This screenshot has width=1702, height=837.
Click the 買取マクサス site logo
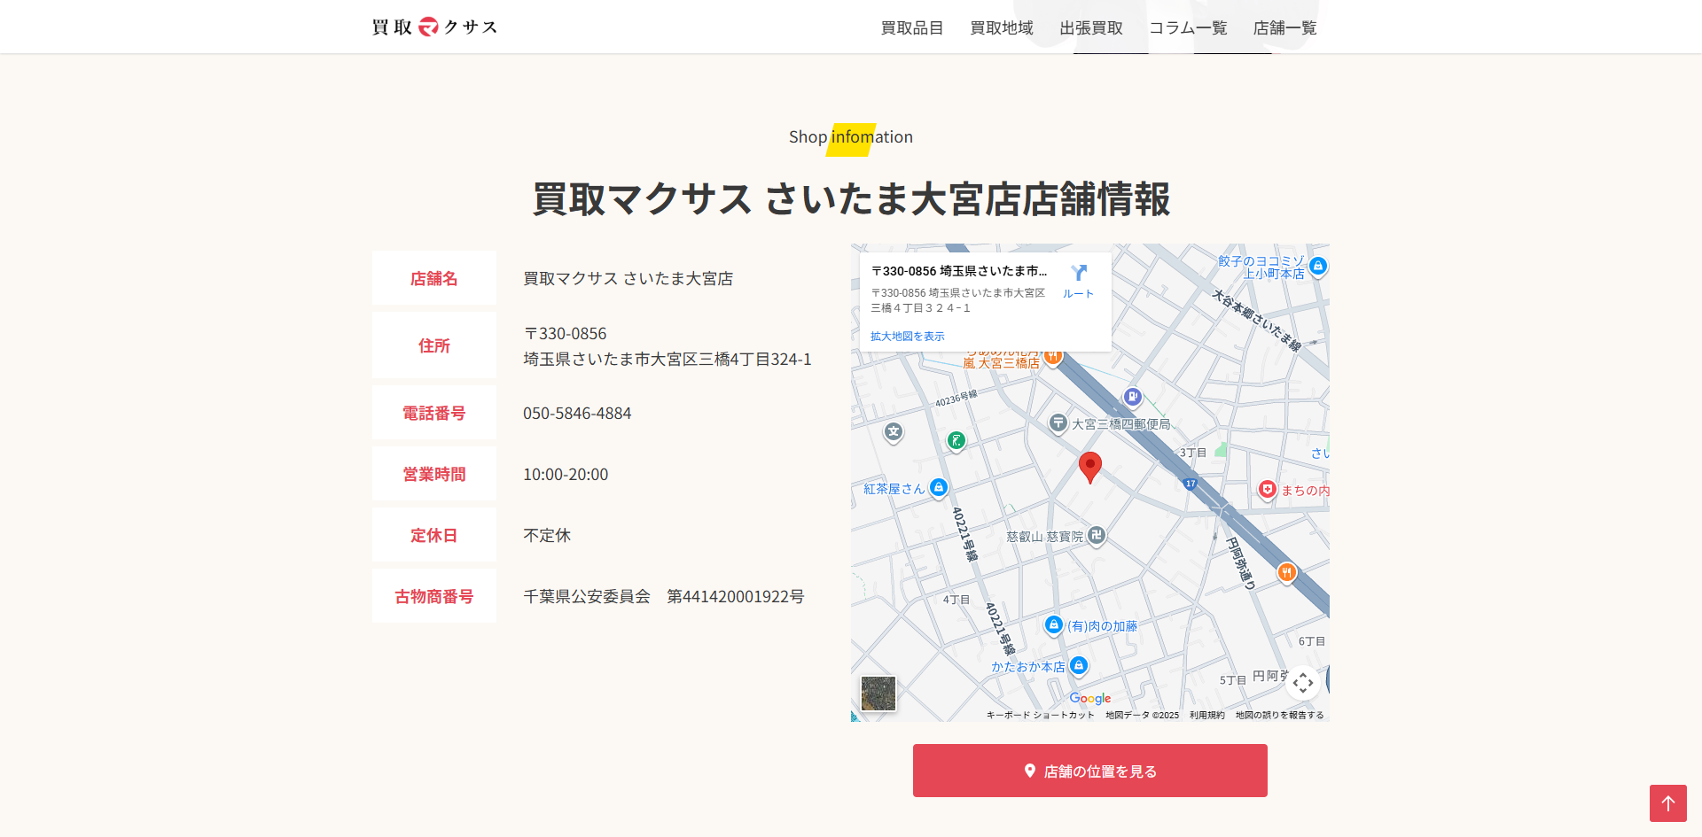coord(434,27)
